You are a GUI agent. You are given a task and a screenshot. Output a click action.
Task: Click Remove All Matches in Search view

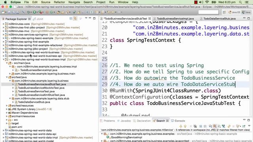195,126
